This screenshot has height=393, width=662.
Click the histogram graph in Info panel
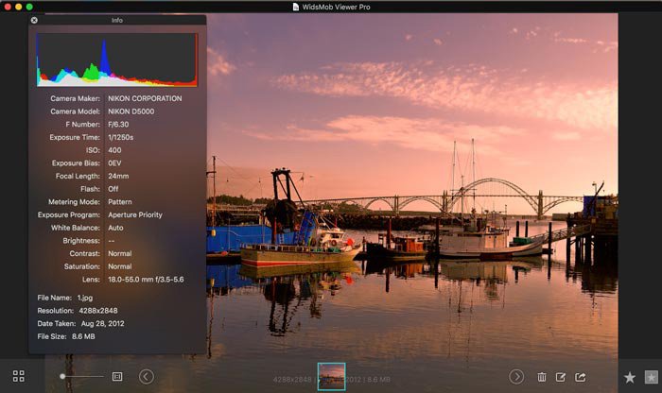116,60
